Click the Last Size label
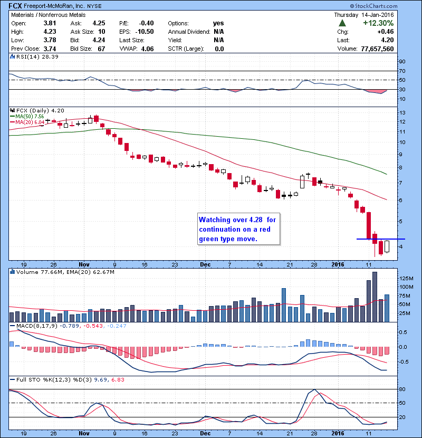The height and width of the screenshot is (438, 422). 132,40
